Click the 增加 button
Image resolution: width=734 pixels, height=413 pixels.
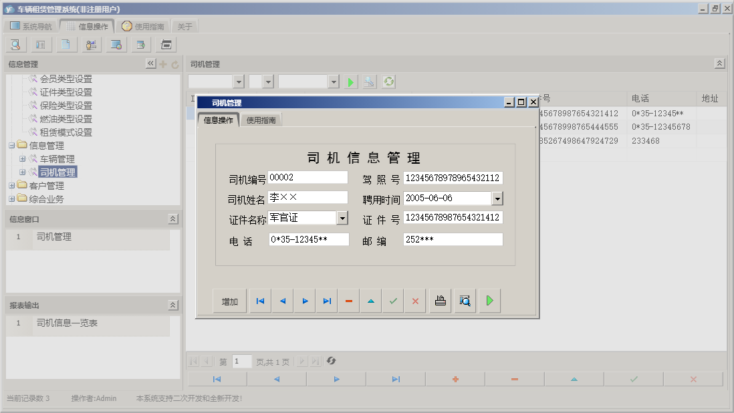(229, 301)
